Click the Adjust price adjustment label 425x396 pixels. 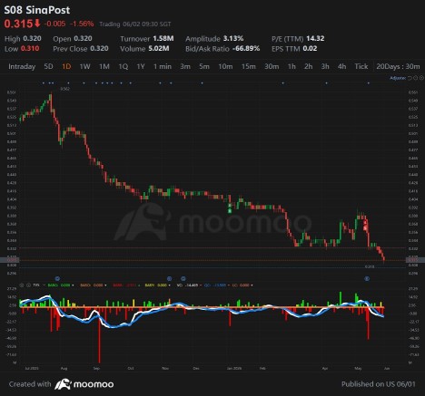click(398, 78)
